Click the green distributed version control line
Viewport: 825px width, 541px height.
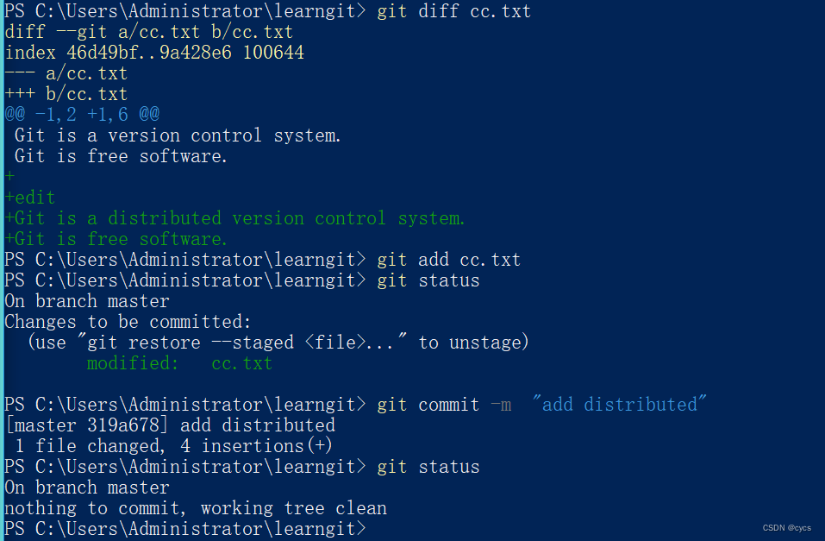coord(234,218)
